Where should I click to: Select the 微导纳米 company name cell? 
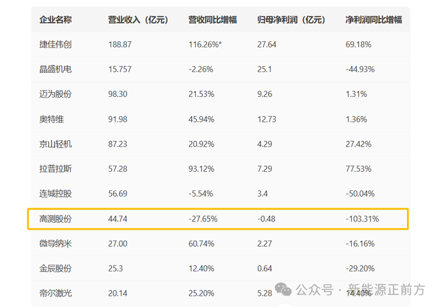coord(56,243)
